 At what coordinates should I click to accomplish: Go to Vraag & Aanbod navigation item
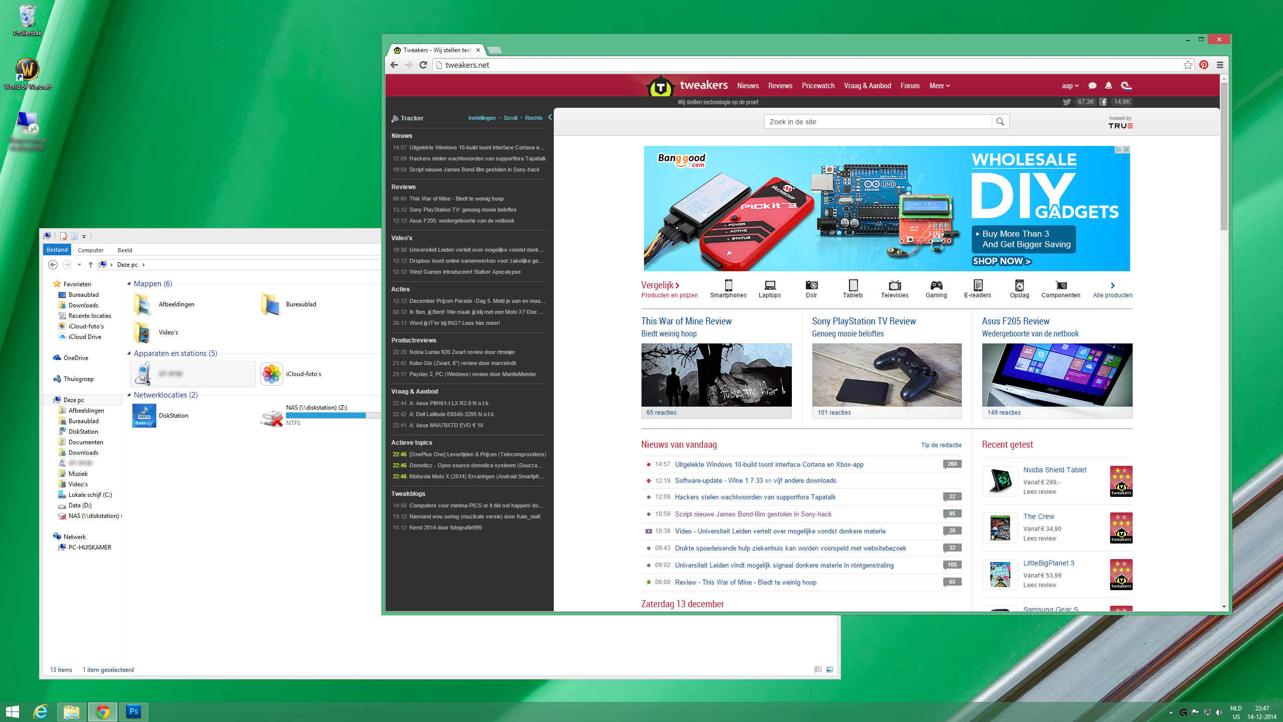[x=868, y=86]
